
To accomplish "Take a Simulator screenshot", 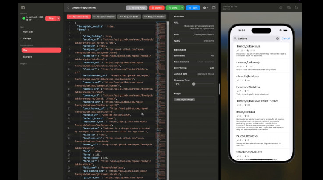I will point(288,7).
